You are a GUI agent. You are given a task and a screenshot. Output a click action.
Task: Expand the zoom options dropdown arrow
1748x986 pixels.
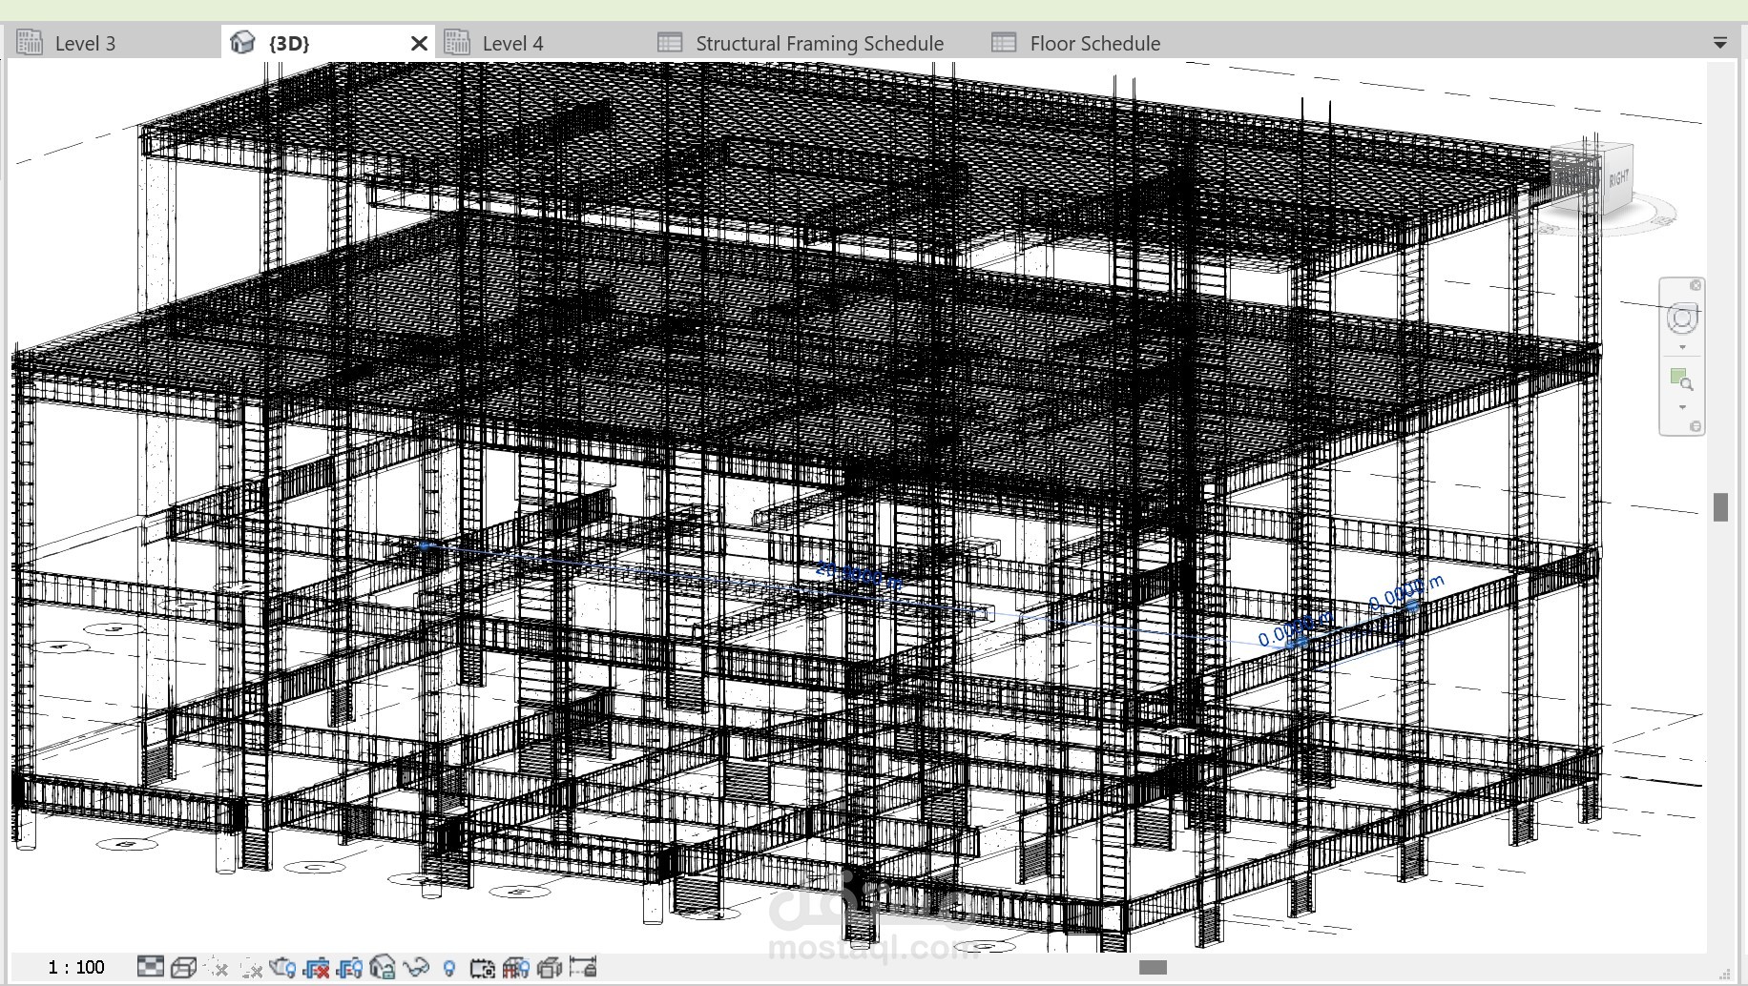(1682, 407)
